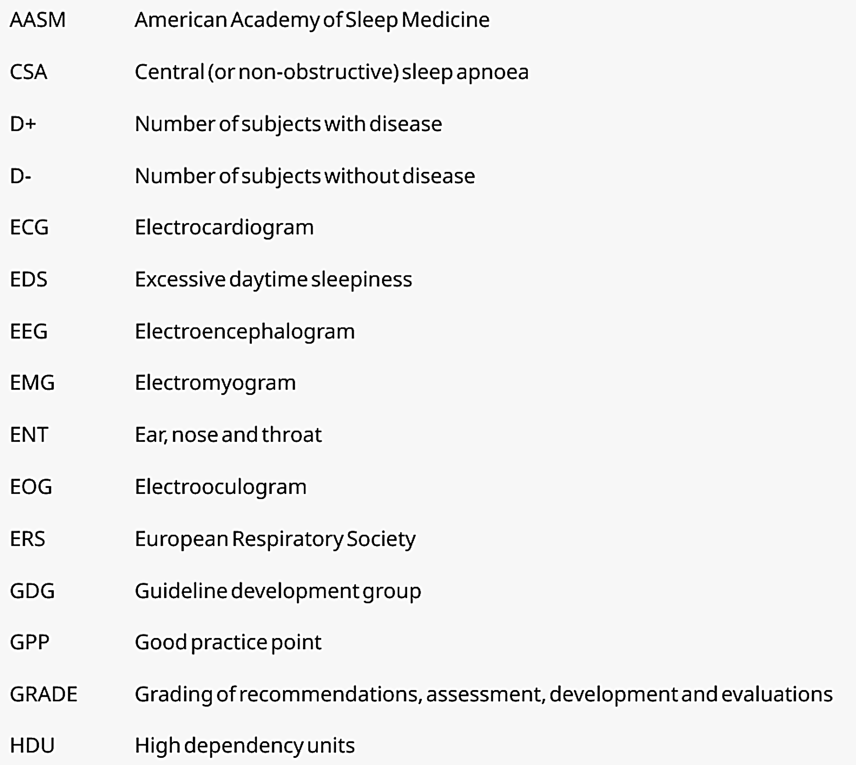This screenshot has height=765, width=856.
Task: Click "High dependency units" text
Action: pyautogui.click(x=245, y=746)
